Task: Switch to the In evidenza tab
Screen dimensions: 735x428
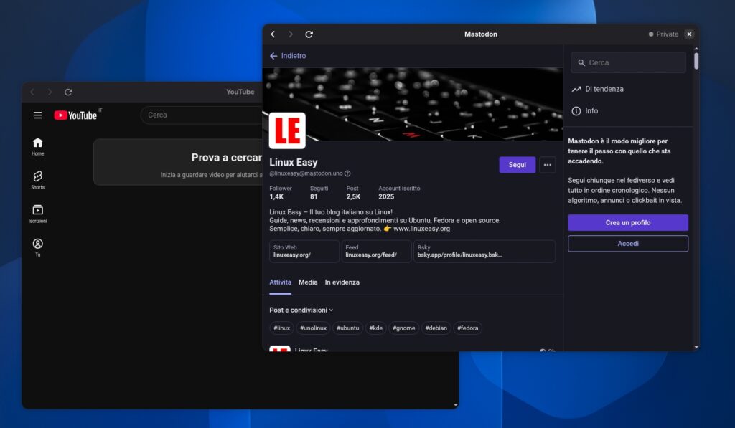Action: (342, 282)
